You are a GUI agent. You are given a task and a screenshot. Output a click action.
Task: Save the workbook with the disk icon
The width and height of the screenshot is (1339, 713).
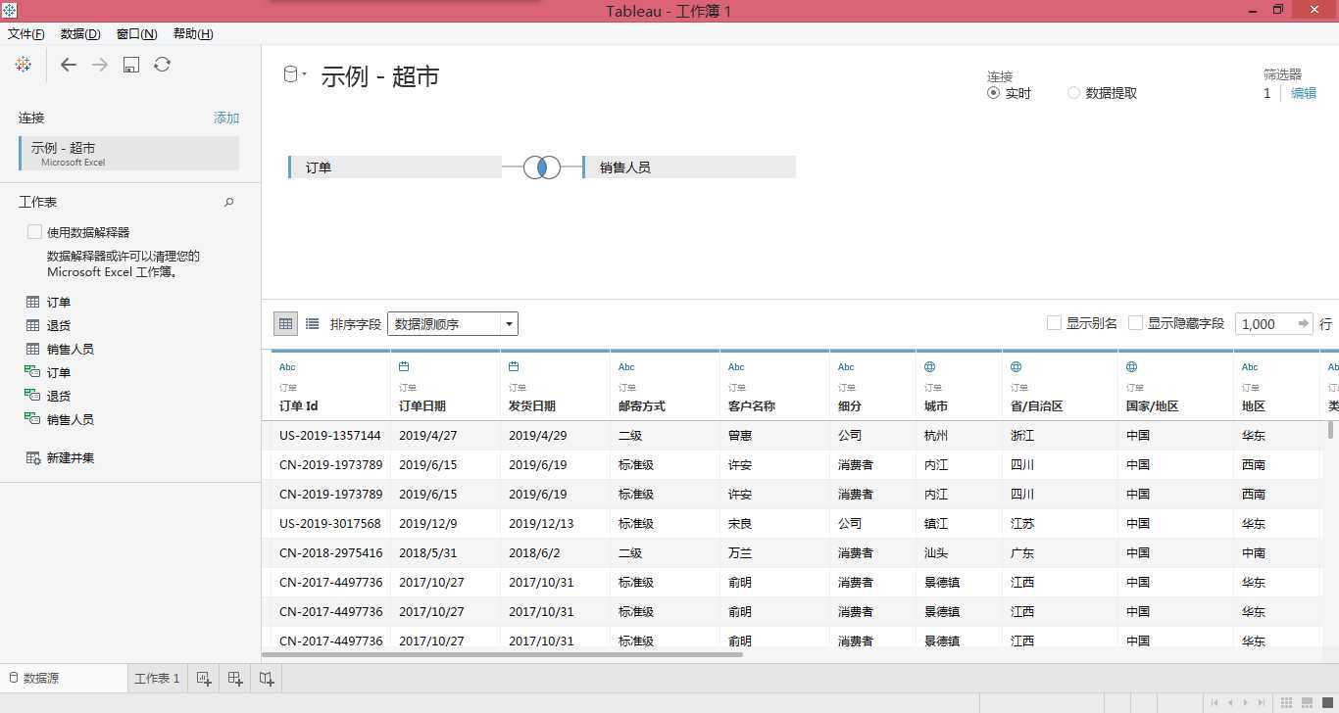point(131,65)
